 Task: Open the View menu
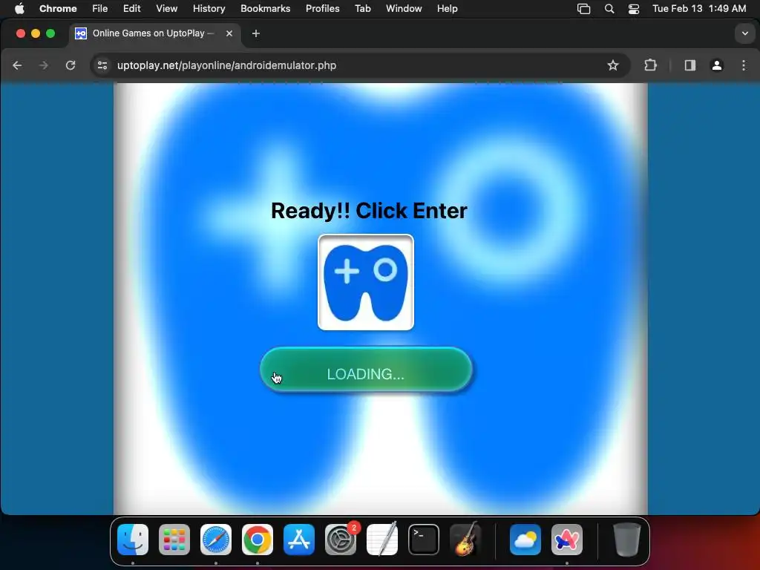point(167,9)
